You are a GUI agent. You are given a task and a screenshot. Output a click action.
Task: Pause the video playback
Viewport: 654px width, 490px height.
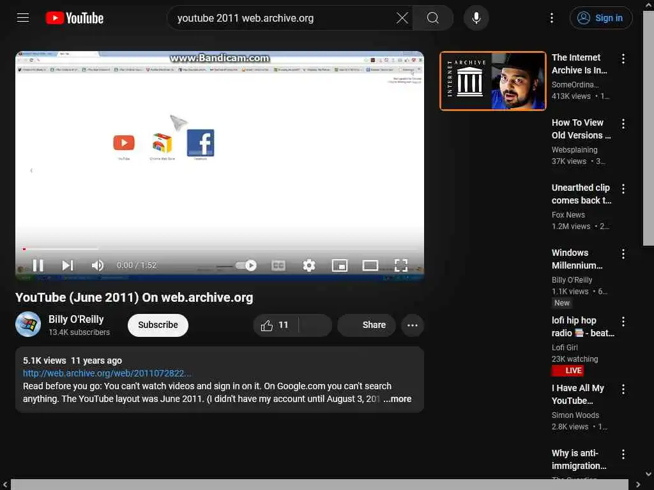pyautogui.click(x=38, y=265)
